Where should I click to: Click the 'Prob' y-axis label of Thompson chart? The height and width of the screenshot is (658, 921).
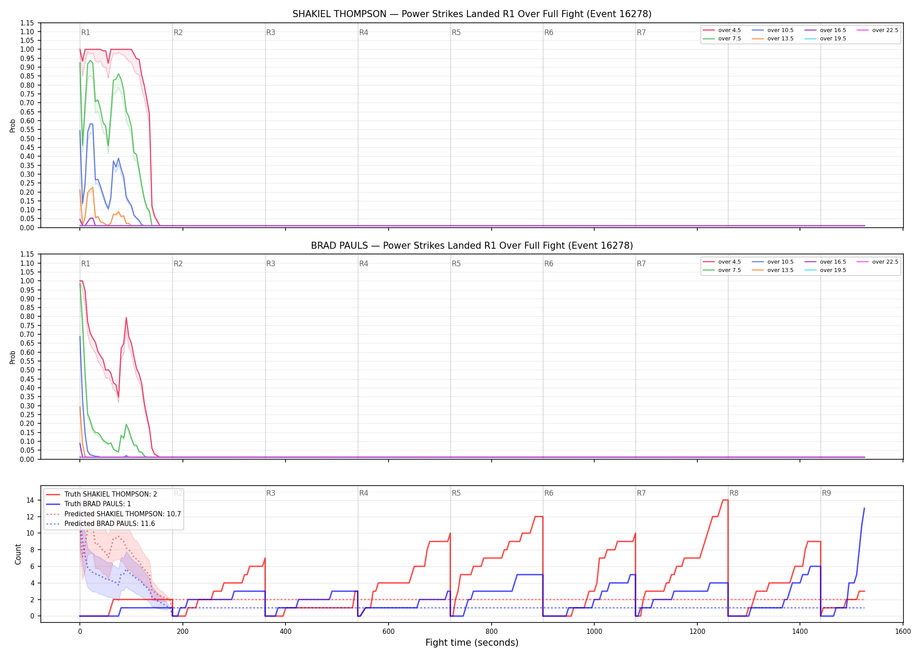(13, 125)
